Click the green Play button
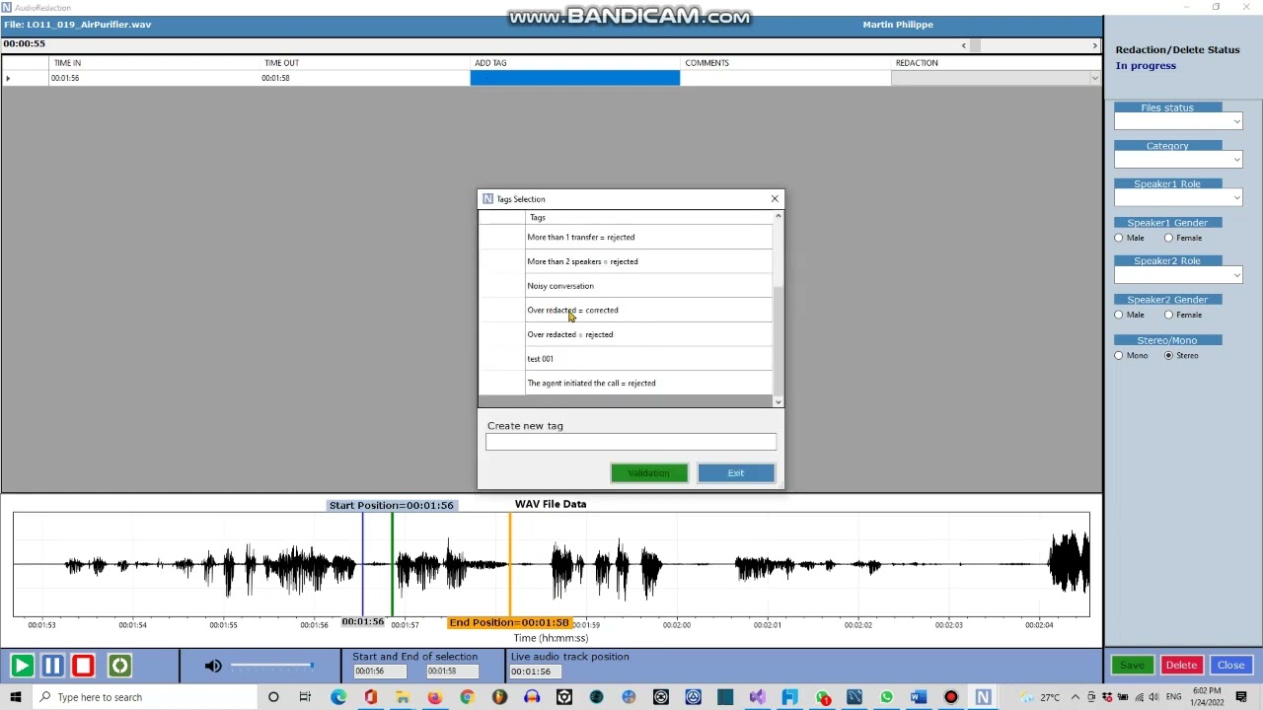1263x710 pixels. click(x=21, y=666)
